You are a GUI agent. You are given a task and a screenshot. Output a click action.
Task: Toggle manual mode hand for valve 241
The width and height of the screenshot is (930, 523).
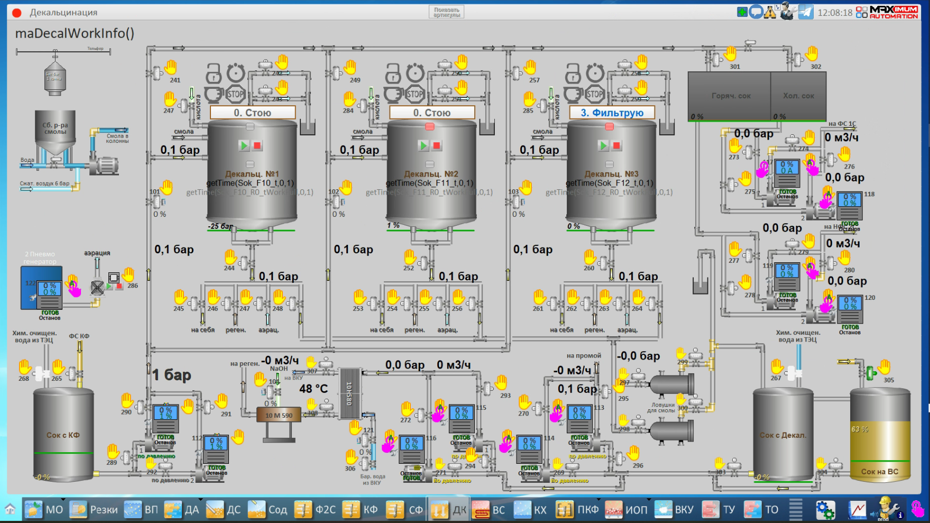(x=171, y=67)
